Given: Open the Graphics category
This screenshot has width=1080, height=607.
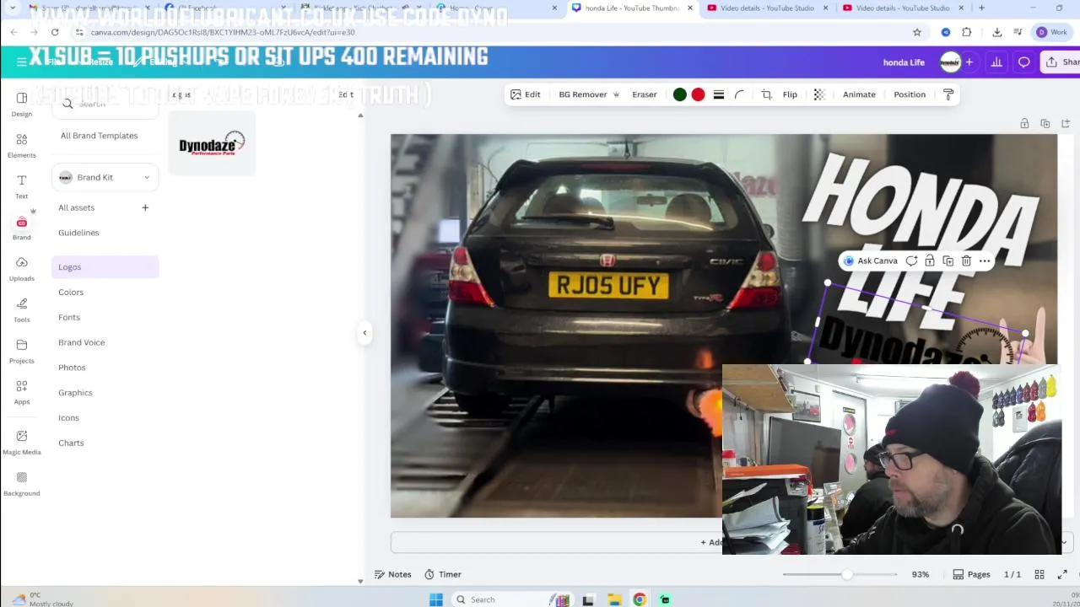Looking at the screenshot, I should (x=75, y=393).
